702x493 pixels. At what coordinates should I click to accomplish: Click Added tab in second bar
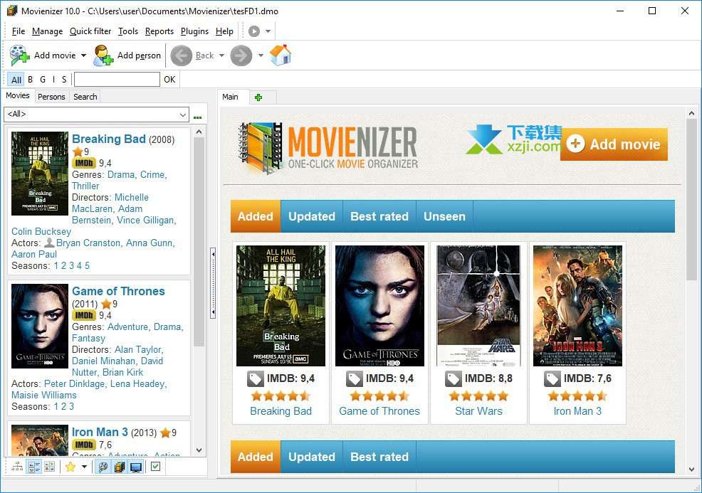click(255, 457)
